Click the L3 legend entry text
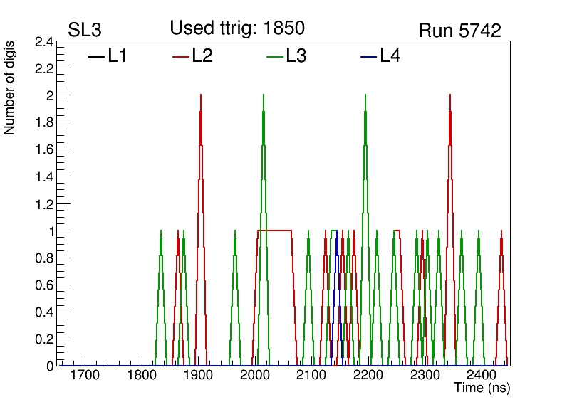567x407 pixels. [296, 56]
